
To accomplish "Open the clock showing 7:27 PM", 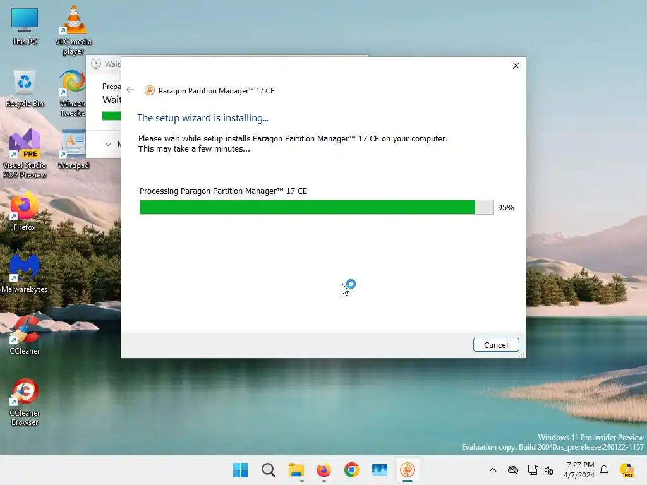I will point(579,470).
